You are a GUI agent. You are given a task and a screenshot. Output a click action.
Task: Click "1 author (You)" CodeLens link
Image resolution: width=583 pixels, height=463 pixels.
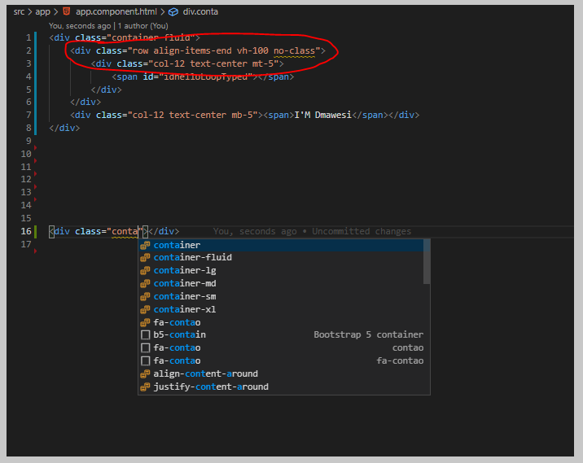pos(142,26)
